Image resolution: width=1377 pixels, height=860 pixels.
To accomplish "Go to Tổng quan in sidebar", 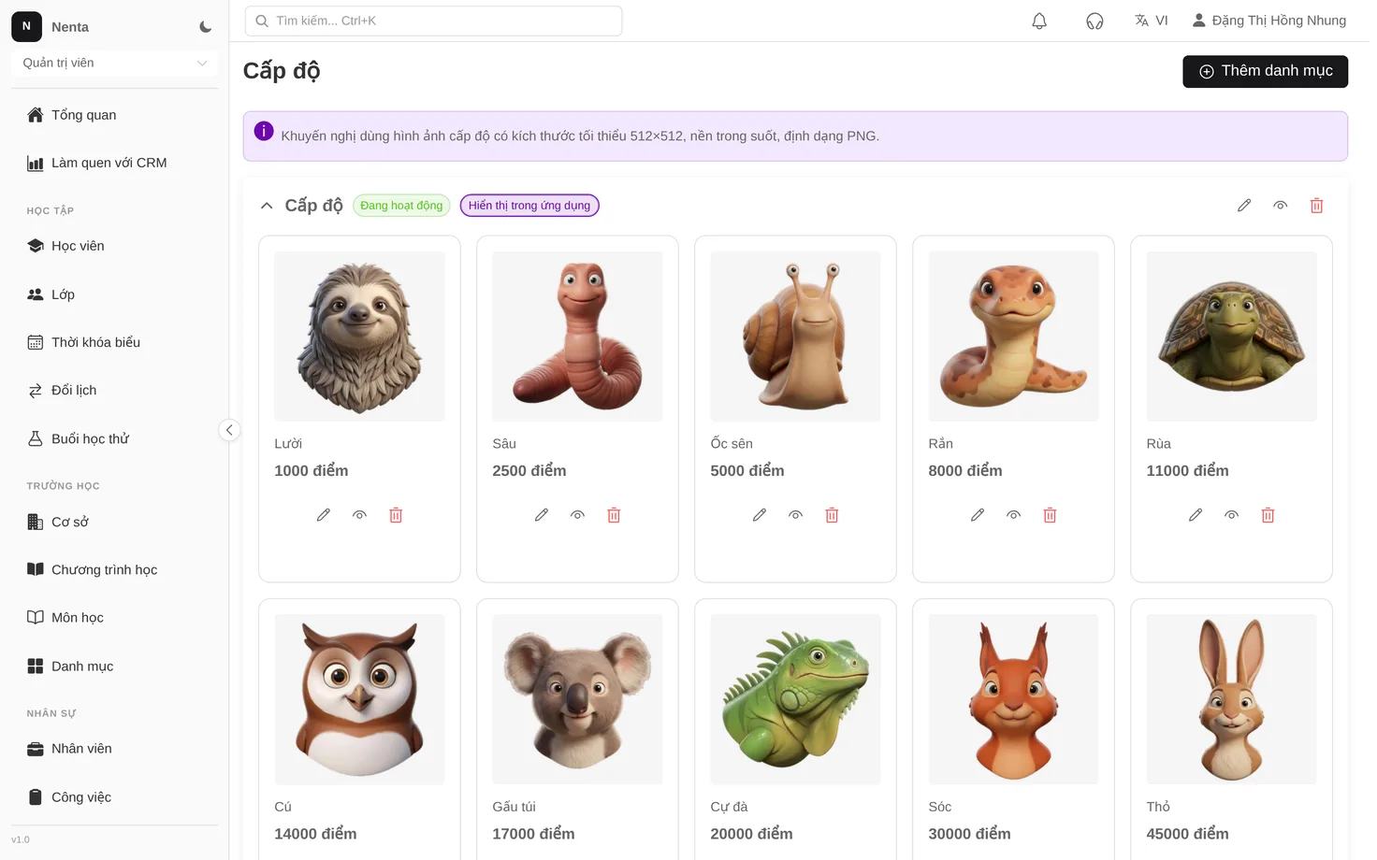I will click(x=114, y=115).
